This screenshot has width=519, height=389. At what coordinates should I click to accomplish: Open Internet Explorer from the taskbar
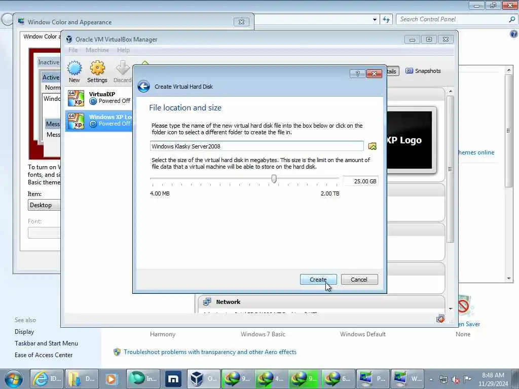[47, 379]
